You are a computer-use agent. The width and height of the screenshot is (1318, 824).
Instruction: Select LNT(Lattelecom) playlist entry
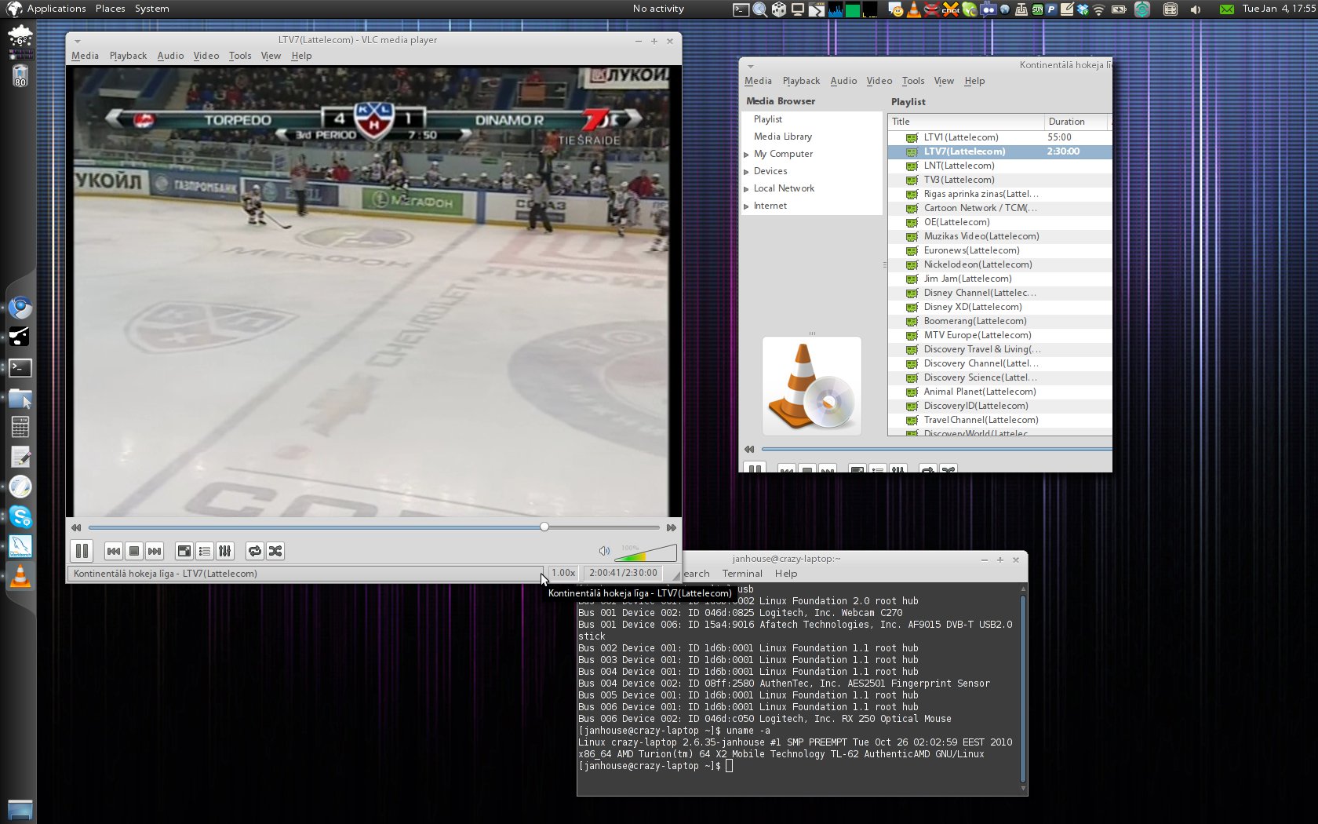pyautogui.click(x=999, y=166)
